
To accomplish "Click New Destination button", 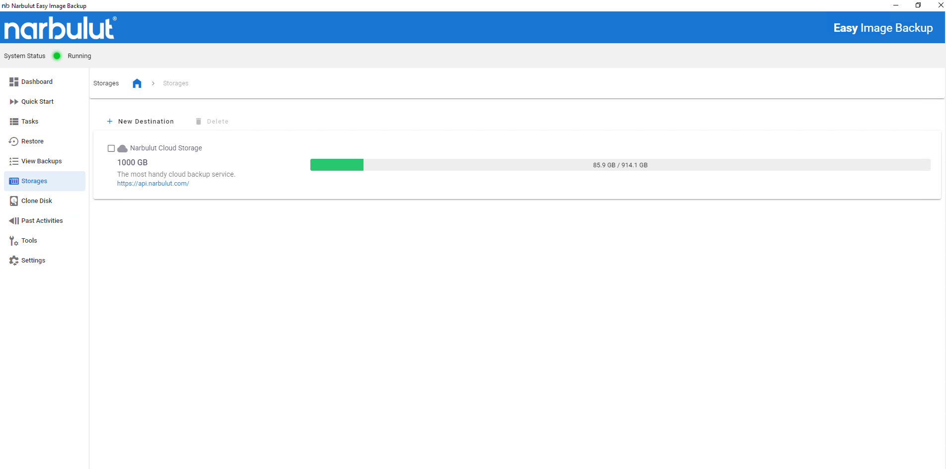I will point(141,122).
